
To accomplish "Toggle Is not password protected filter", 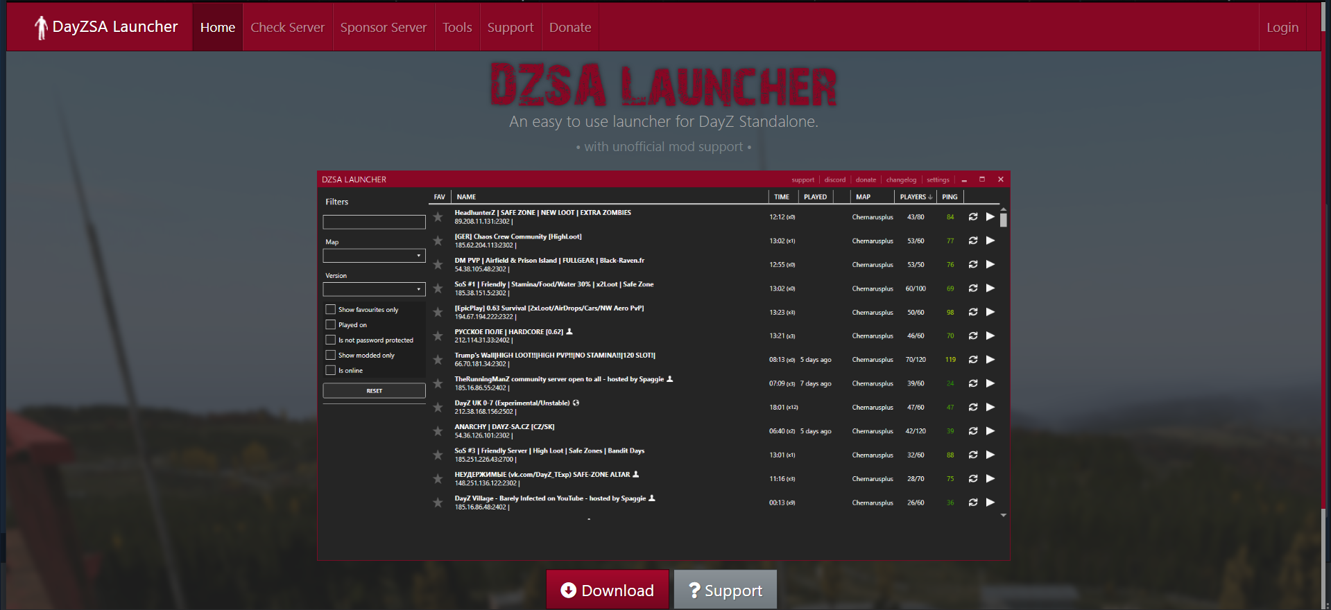I will (331, 340).
